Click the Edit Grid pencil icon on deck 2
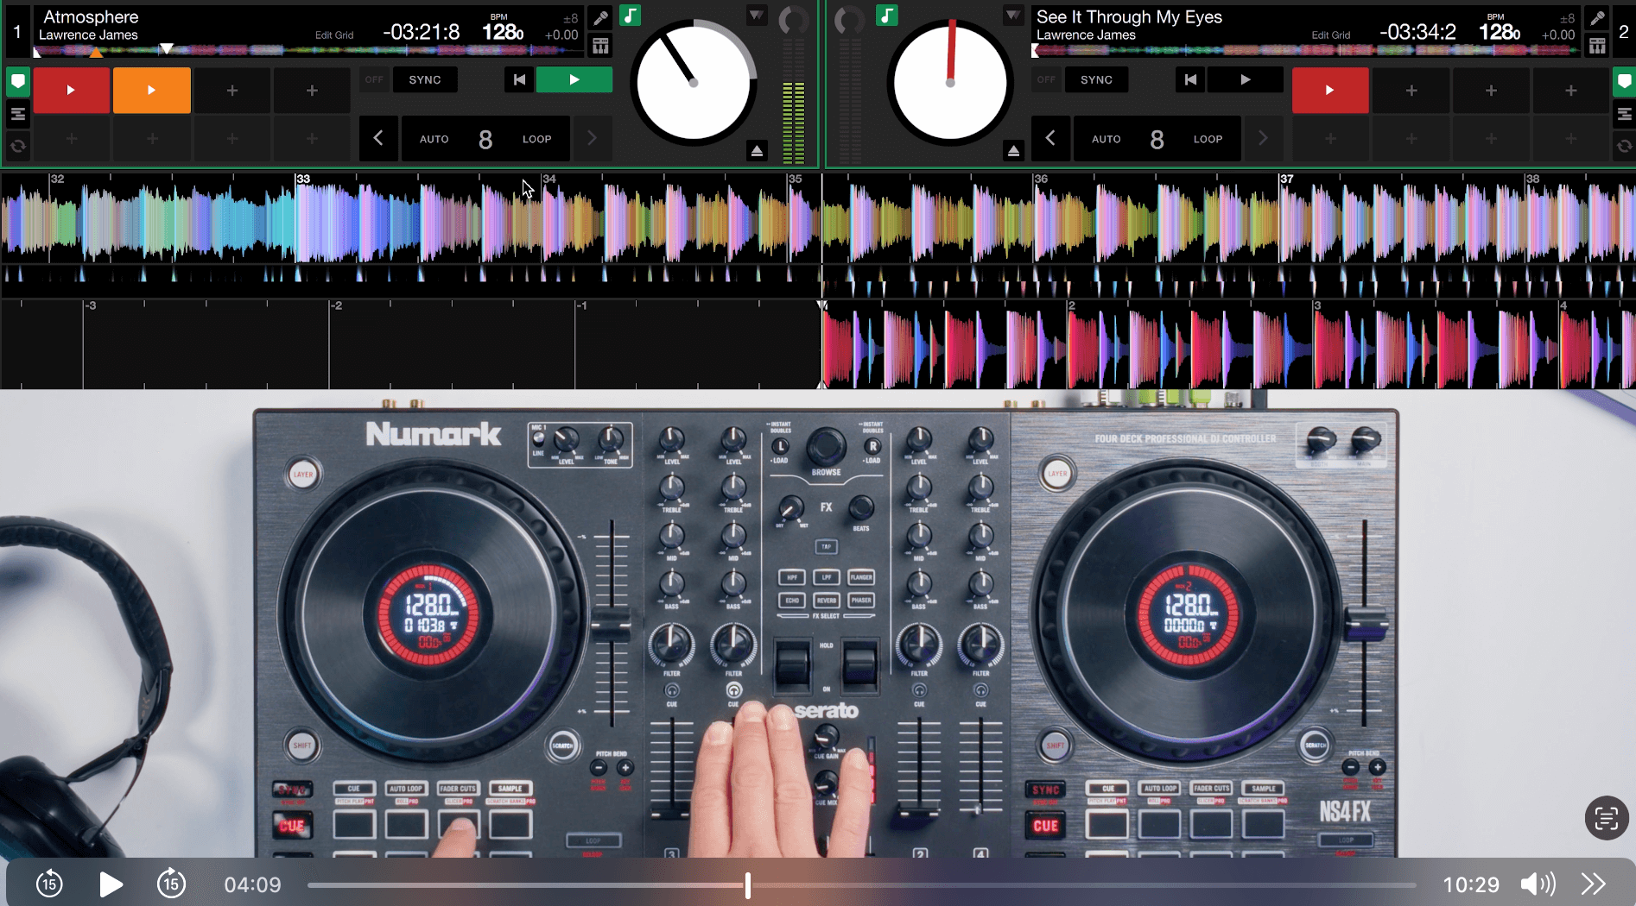The image size is (1636, 906). (1597, 16)
